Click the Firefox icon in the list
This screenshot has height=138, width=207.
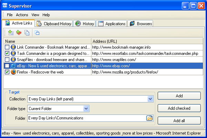click(13, 72)
